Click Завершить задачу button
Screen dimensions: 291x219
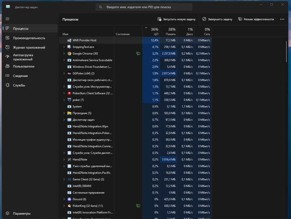217,19
